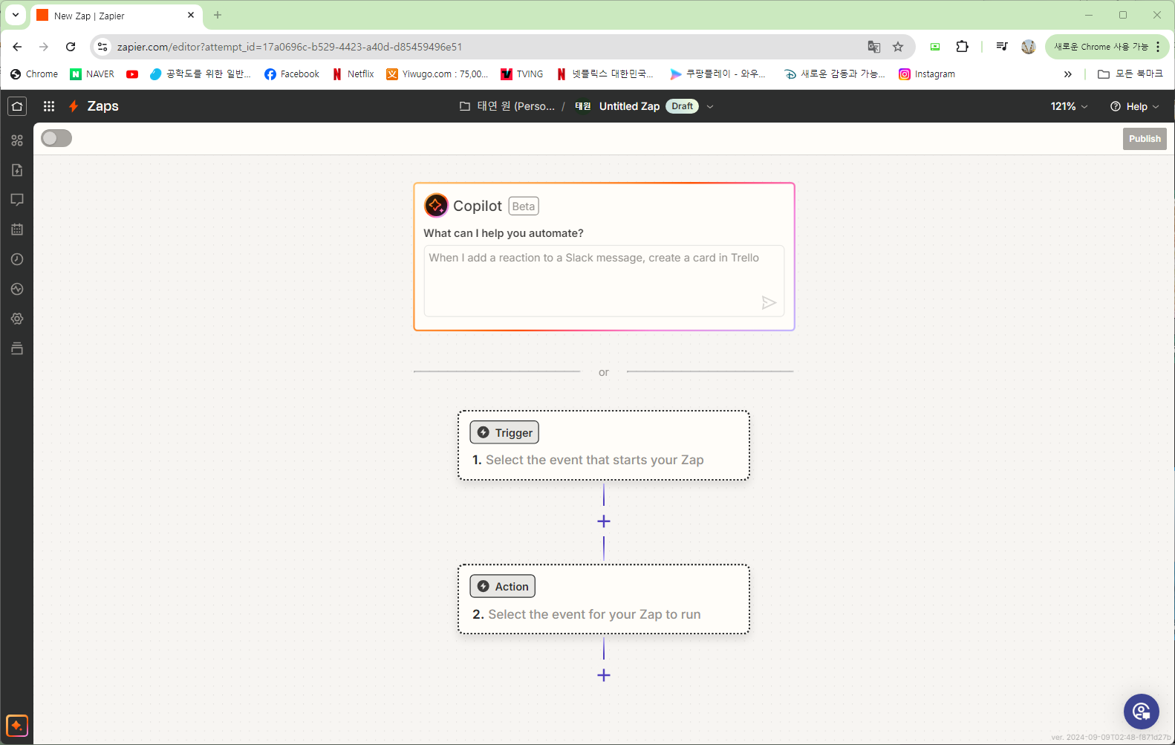
Task: Send the Copilot prompt arrow
Action: tap(769, 302)
